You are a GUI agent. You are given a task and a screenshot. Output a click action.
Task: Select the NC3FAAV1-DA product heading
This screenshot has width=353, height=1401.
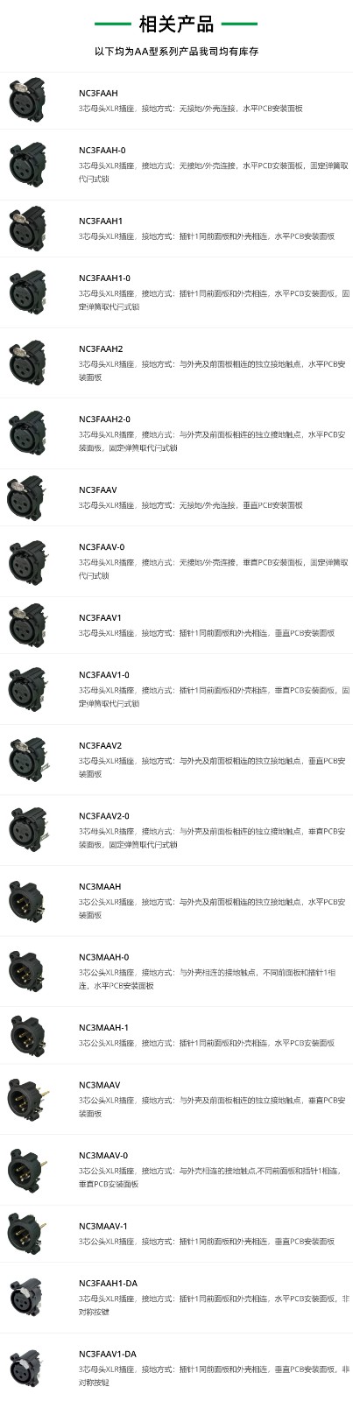108,1355
